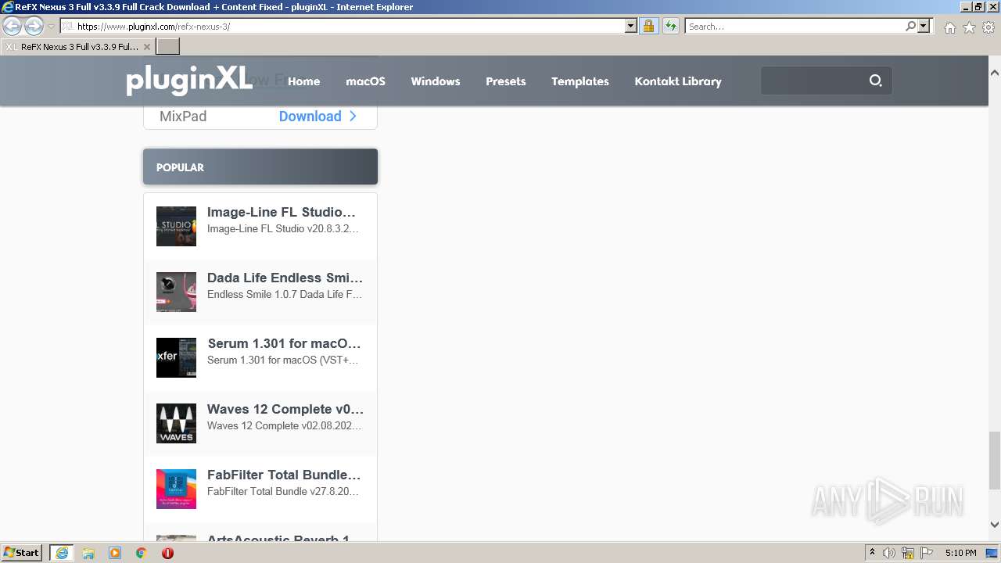The image size is (1001, 563).
Task: Open the Image-Line FL Studio title link
Action: 282,212
